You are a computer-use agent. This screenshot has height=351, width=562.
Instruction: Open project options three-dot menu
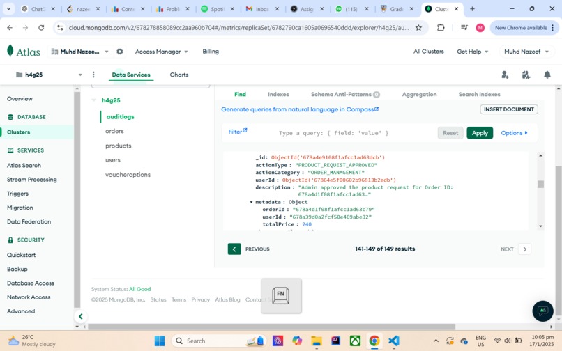point(93,75)
